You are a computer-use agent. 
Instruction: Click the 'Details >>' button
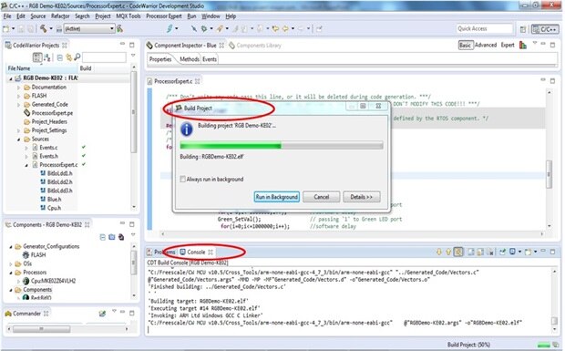pos(362,197)
